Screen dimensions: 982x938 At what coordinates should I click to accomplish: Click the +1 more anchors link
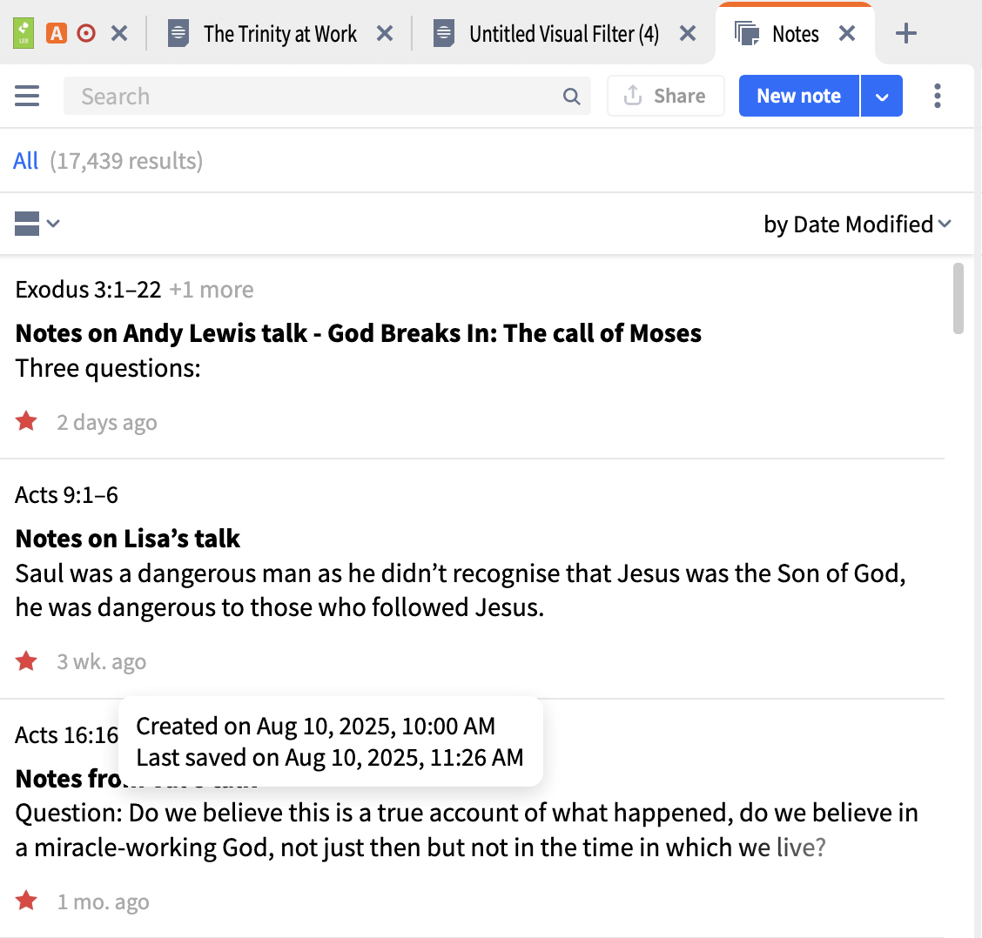pyautogui.click(x=211, y=289)
